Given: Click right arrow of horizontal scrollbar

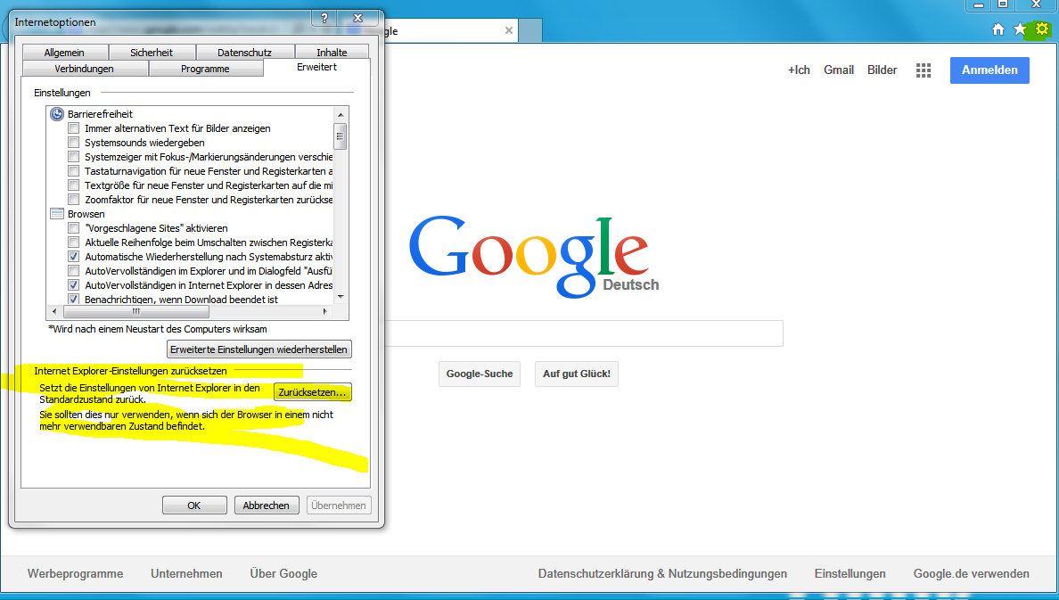Looking at the screenshot, I should pos(325,311).
